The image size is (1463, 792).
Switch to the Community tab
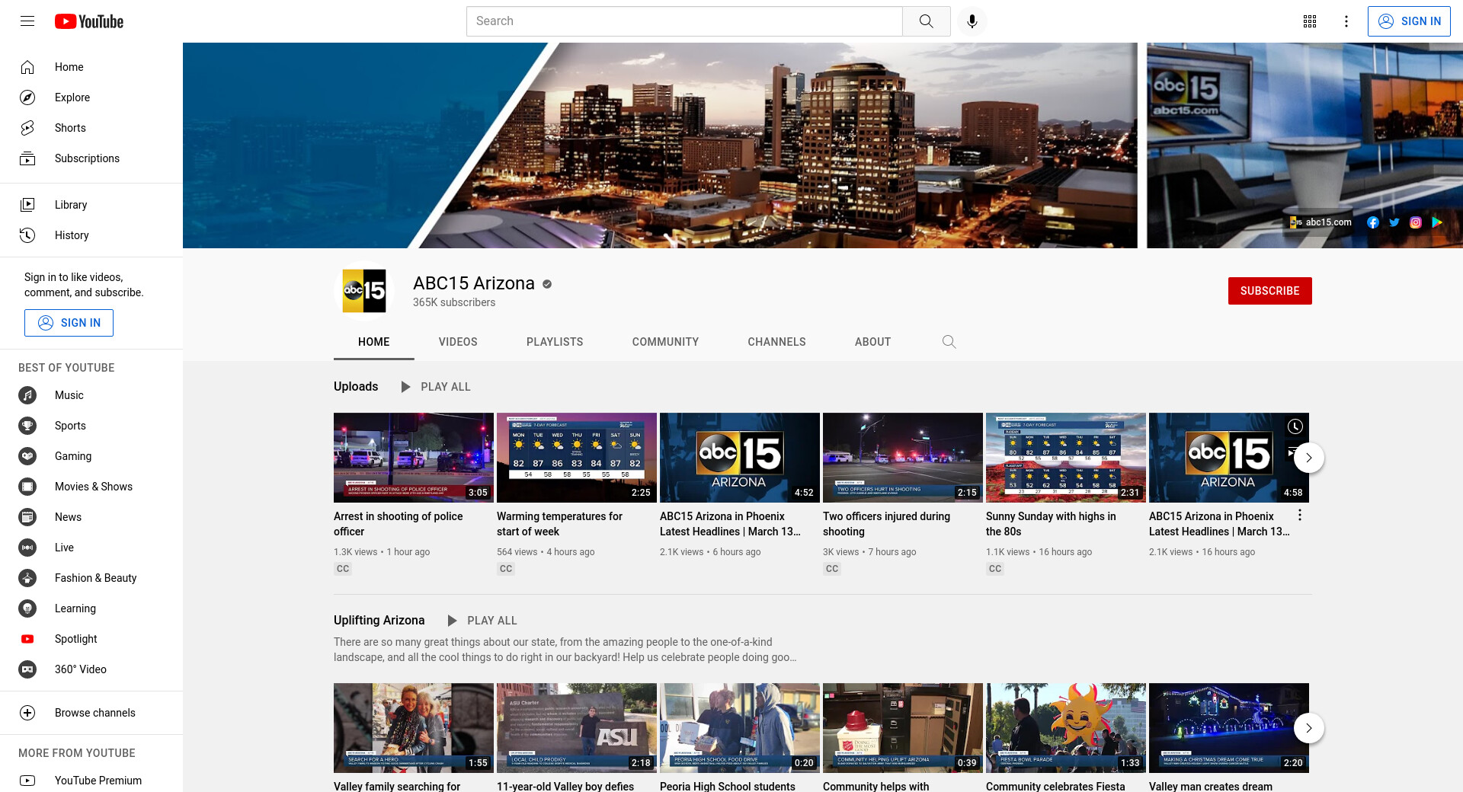[x=665, y=342]
